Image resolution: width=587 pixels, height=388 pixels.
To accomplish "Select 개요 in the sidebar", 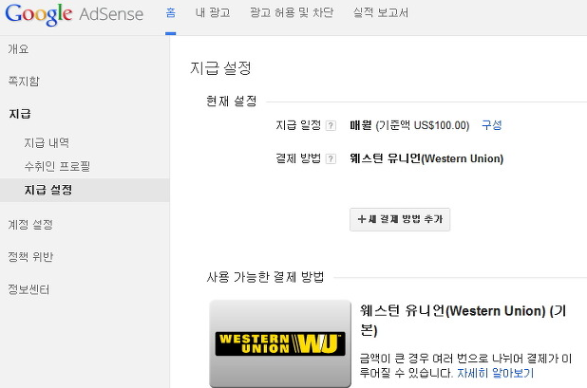I will pos(18,49).
